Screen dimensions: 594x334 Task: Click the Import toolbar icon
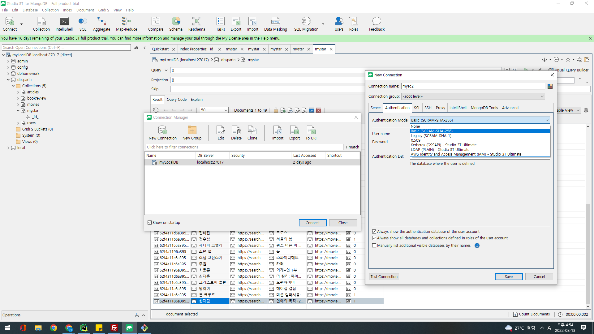(x=252, y=24)
